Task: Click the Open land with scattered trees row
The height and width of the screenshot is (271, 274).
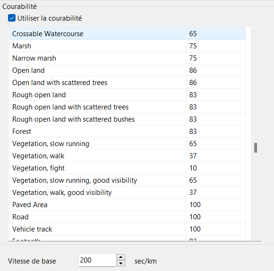Action: pos(127,83)
